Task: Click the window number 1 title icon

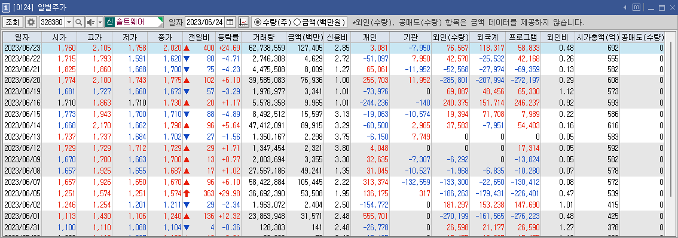Action: [x=6, y=8]
